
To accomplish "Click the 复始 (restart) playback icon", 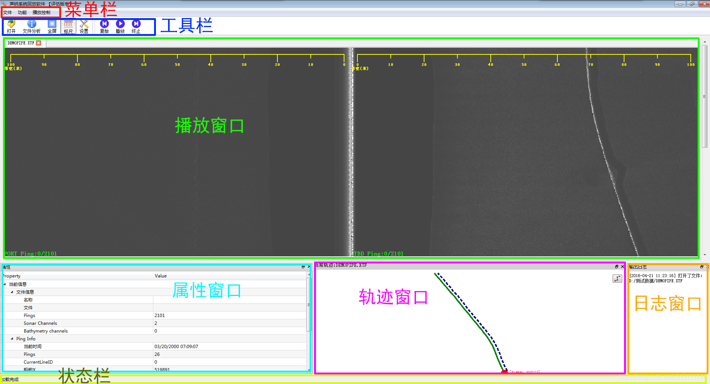I will pyautogui.click(x=104, y=26).
